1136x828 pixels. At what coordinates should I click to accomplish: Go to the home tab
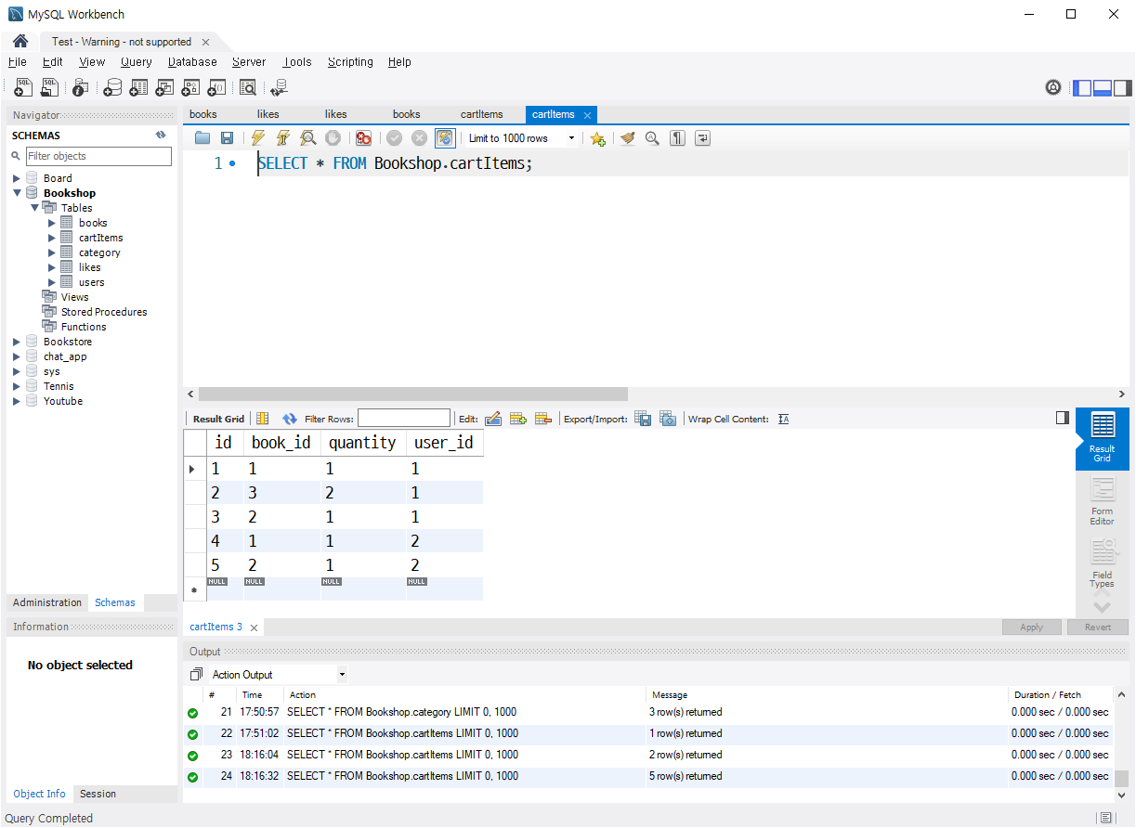pyautogui.click(x=20, y=42)
